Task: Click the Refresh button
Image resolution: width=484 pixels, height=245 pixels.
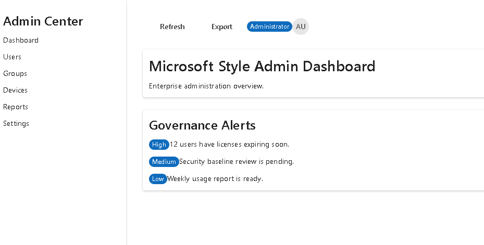Action: tap(172, 27)
